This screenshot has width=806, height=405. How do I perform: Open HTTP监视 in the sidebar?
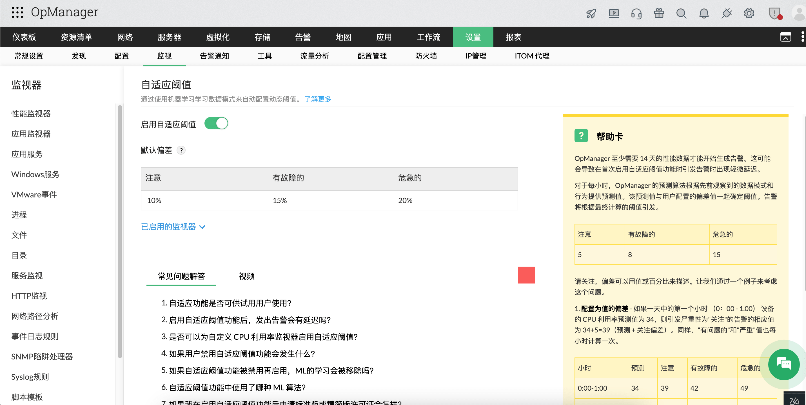pos(29,296)
